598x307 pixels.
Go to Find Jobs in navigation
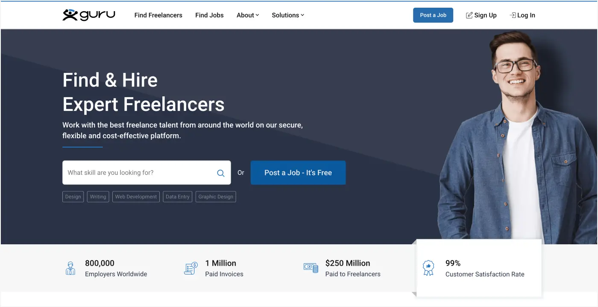tap(209, 15)
